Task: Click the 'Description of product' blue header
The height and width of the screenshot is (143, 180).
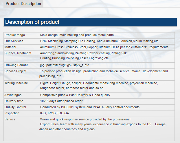Action: [32, 22]
